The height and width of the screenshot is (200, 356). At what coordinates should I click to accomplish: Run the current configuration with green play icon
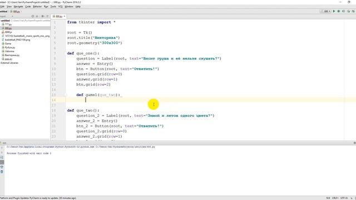click(334, 11)
